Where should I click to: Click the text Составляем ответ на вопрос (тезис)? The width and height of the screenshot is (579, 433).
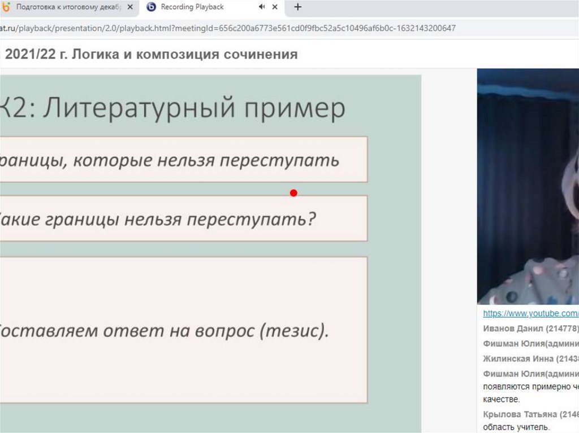click(164, 330)
